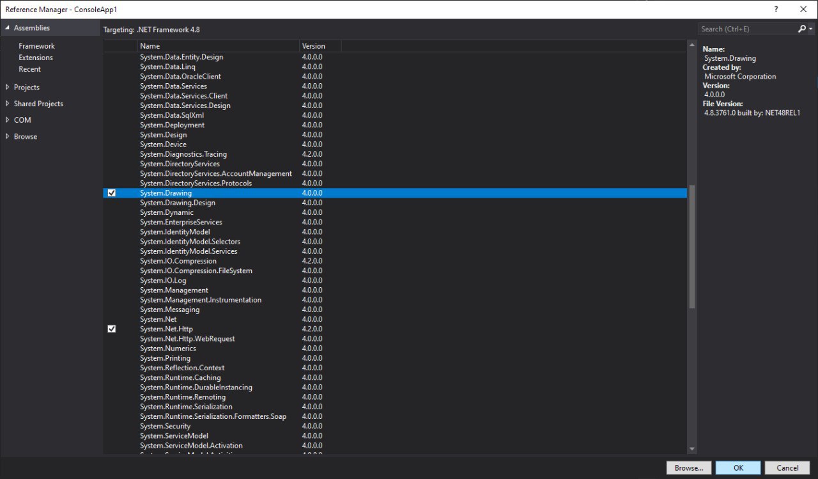Select System.Runtime.Caching row
This screenshot has width=818, height=479.
coord(395,377)
